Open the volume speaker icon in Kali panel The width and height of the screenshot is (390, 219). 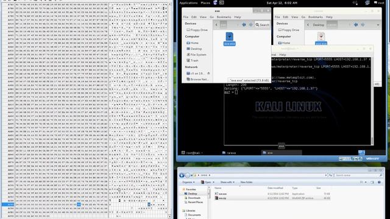[355, 3]
